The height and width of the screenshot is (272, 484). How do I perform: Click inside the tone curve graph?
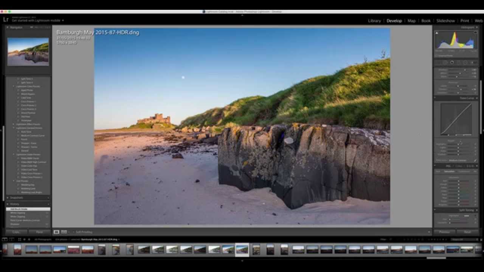pyautogui.click(x=456, y=119)
